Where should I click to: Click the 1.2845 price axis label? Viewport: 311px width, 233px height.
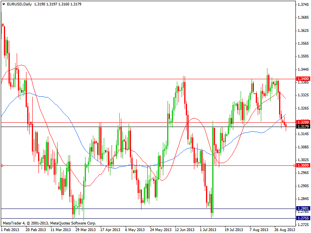[x=303, y=199]
